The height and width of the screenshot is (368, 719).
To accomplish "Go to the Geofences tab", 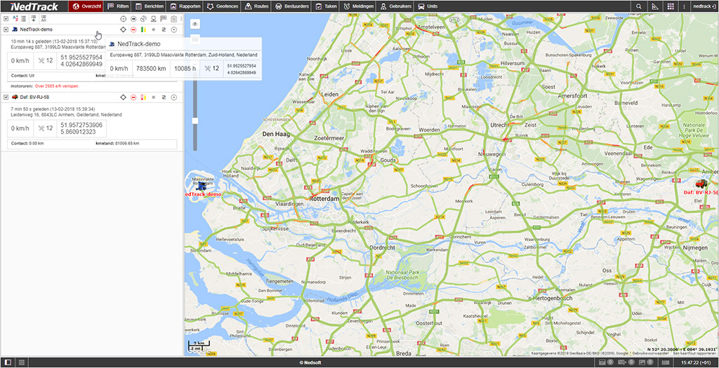I will [221, 6].
